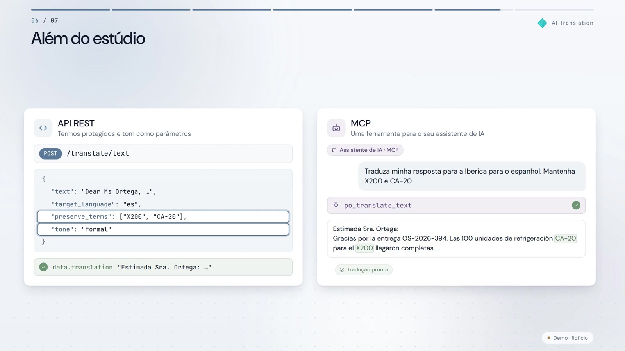
Task: Click the API REST card title
Action: 76,123
